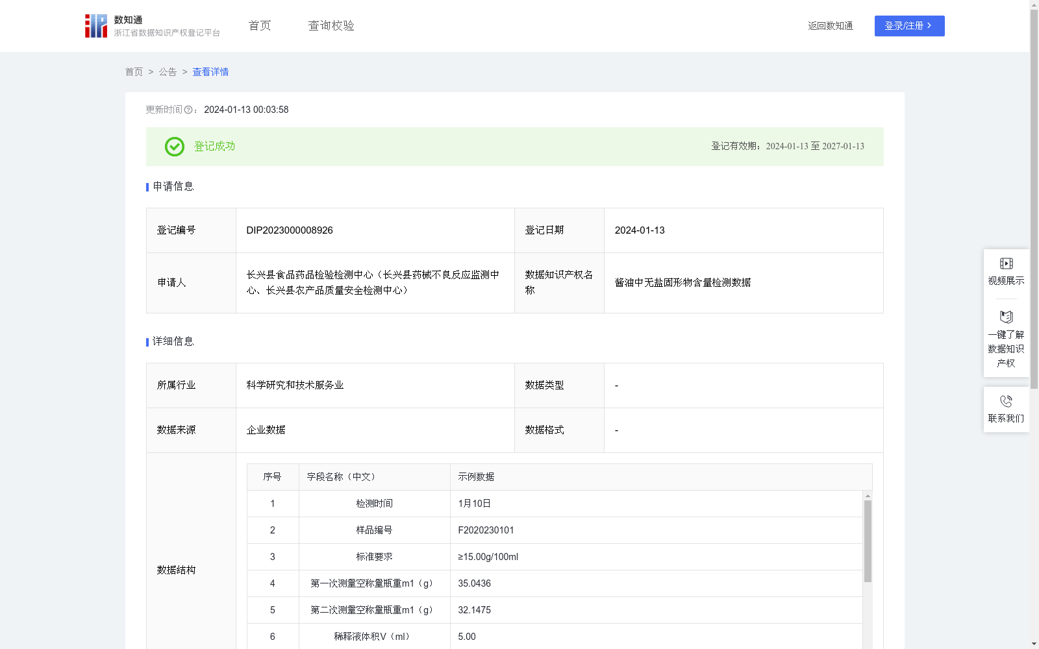Click the 登录/注册 button
Image resolution: width=1039 pixels, height=649 pixels.
909,26
